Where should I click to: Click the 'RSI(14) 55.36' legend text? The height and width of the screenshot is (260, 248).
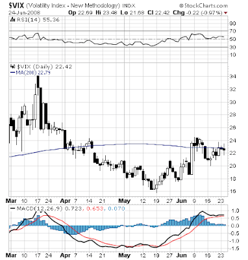(38, 20)
